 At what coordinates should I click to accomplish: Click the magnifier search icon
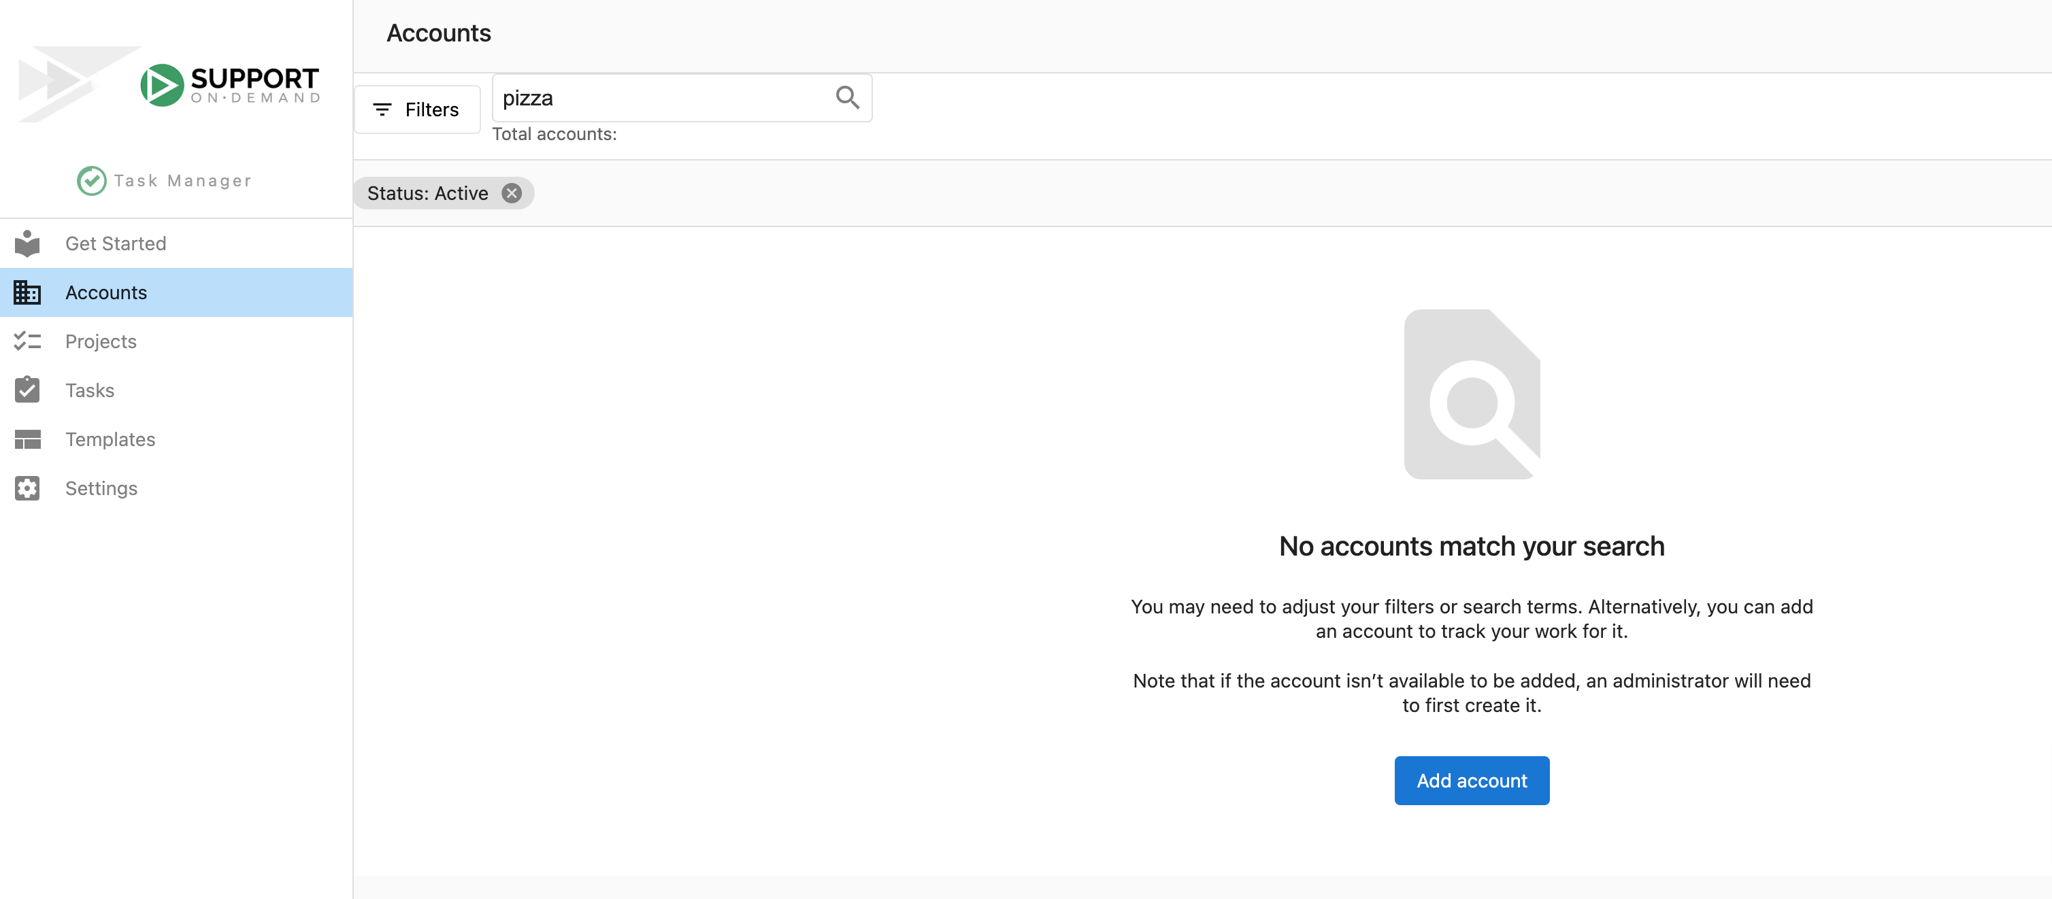point(847,97)
